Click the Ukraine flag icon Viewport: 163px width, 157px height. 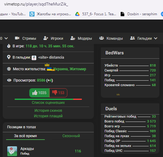[x=49, y=69]
